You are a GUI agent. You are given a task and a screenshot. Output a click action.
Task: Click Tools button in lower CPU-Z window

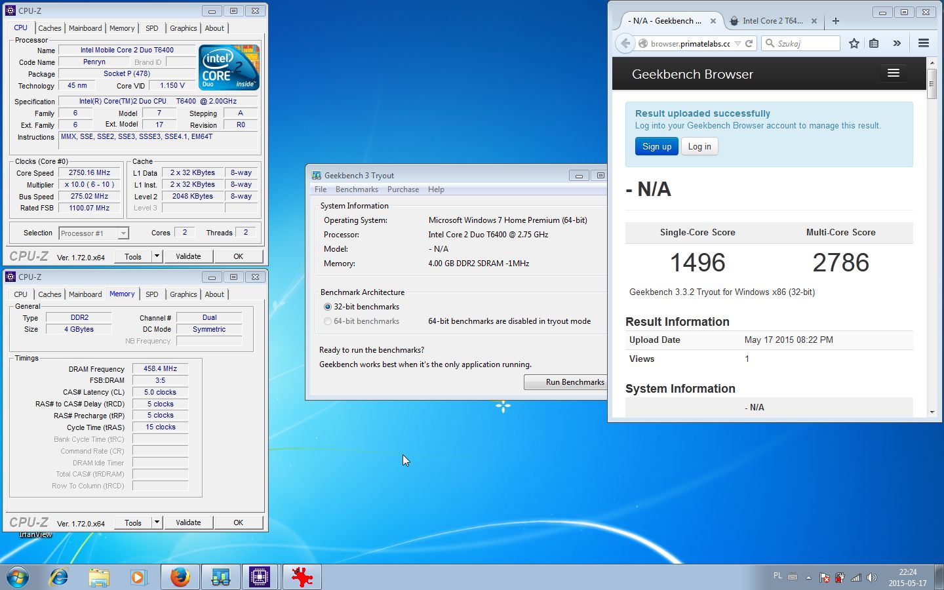(133, 522)
